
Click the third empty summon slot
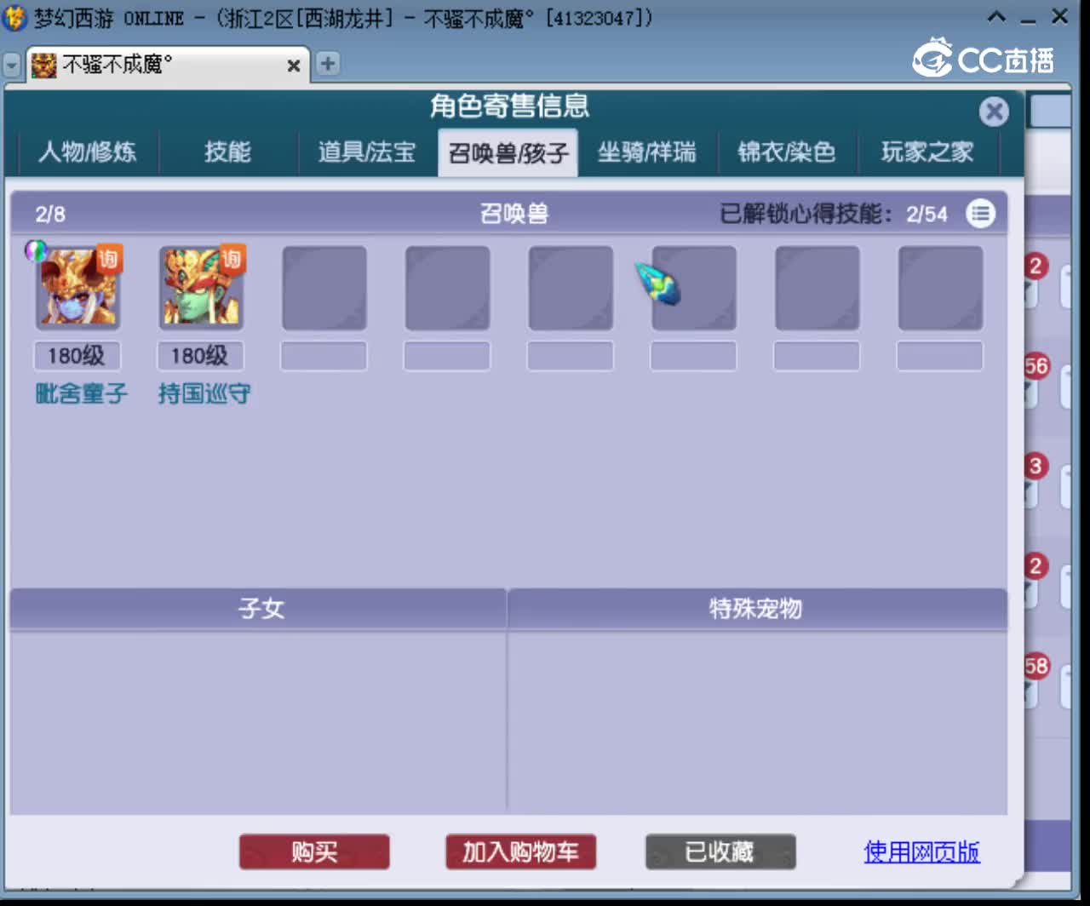(324, 288)
